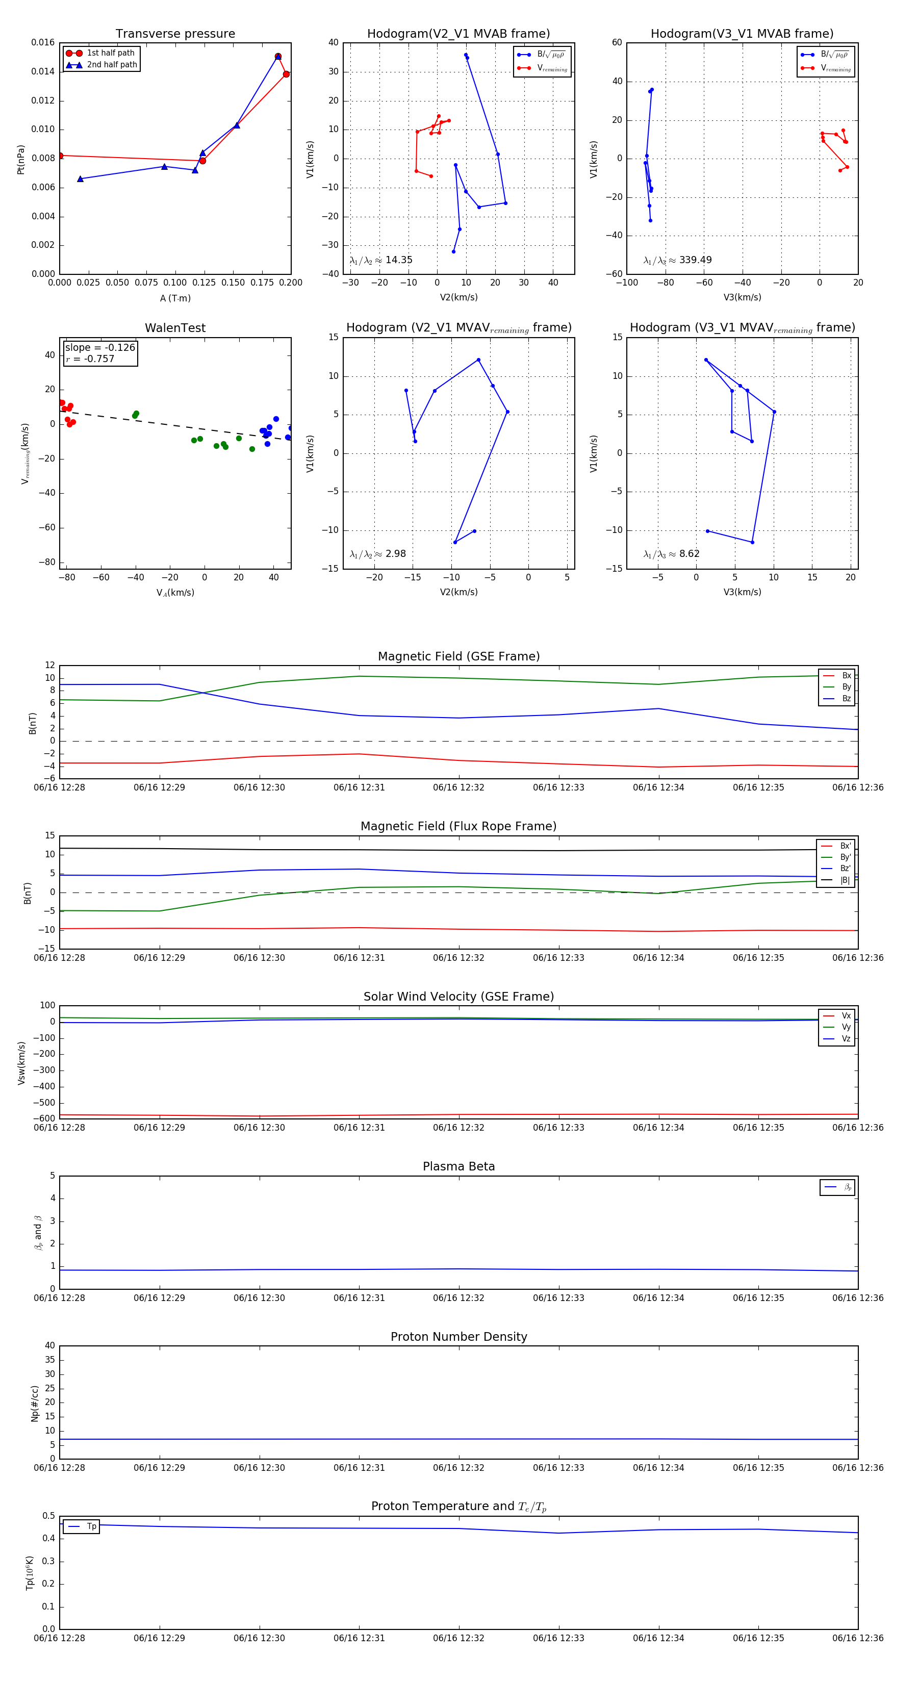Click the eigenvalue ratio 2.98 annotation
This screenshot has width=918, height=1683.
(x=377, y=554)
